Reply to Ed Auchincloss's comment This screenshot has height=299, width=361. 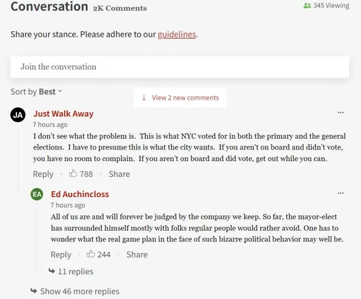coord(61,255)
